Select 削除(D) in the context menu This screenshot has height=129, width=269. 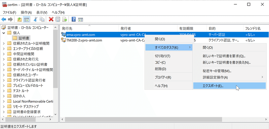(169, 69)
